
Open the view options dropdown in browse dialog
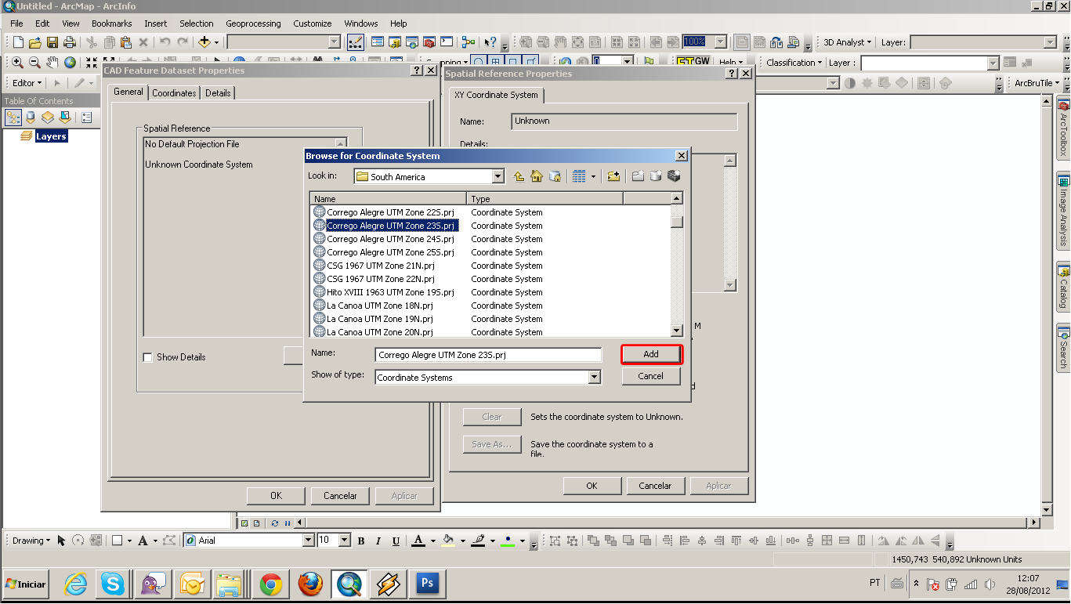(593, 177)
